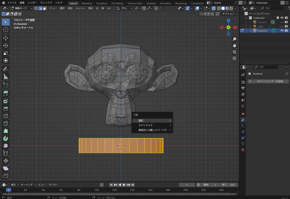This screenshot has height=199, width=290.
Task: Choose the 3D Cursor tool
Action: [x=6, y=30]
